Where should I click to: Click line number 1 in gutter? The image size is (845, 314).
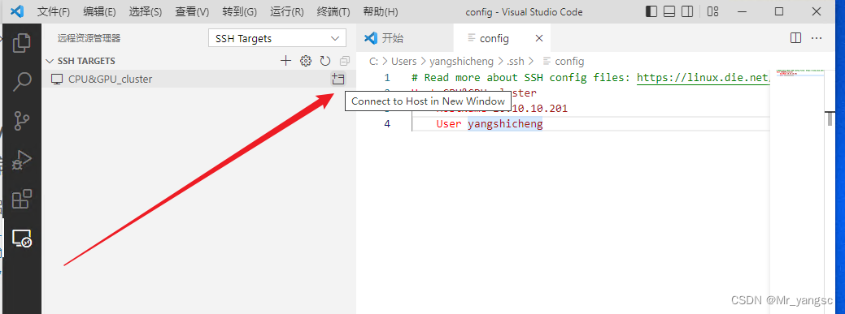click(387, 78)
